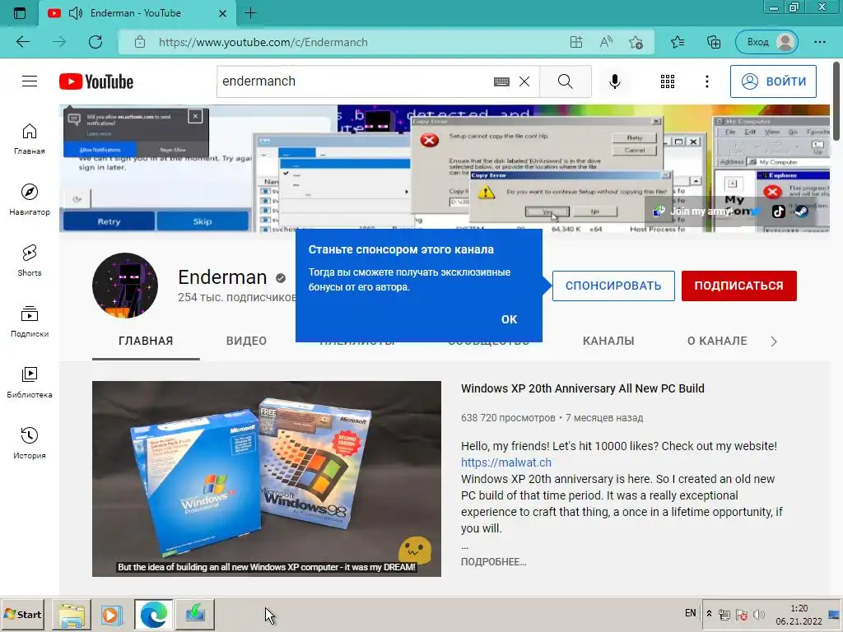Toggle the vertical tabs button
Viewport: 843px width, 632px height.
20,13
